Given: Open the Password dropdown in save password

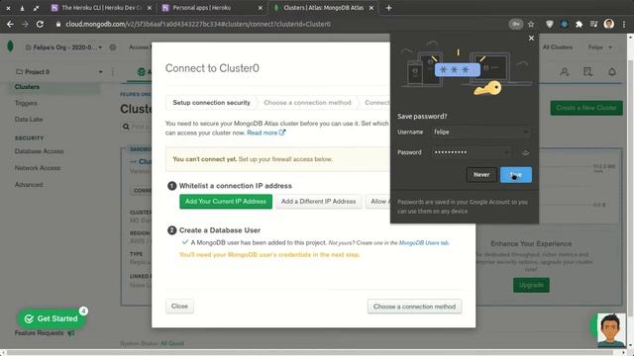Looking at the screenshot, I should (x=506, y=152).
